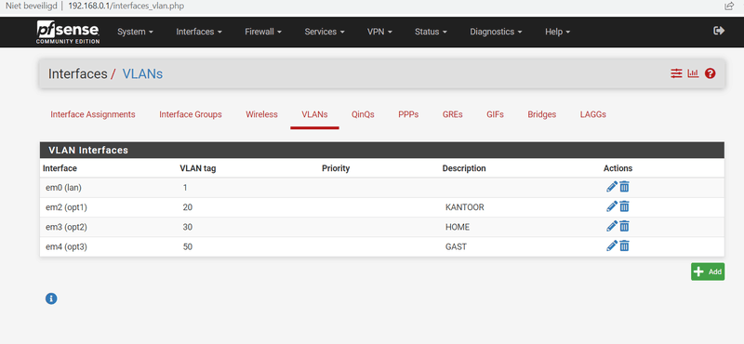The height and width of the screenshot is (344, 744).
Task: Click the Description column header
Action: 464,168
